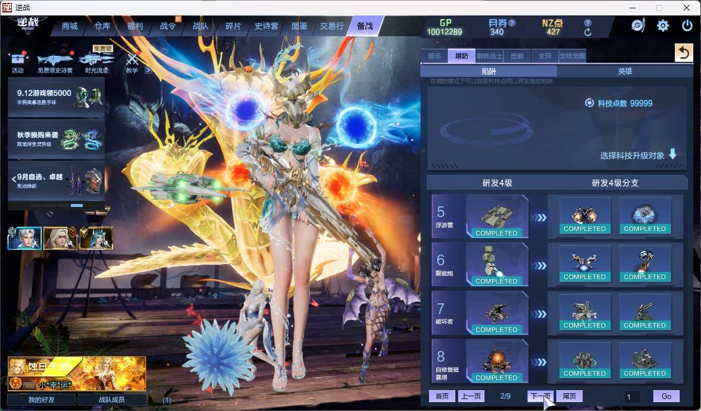701x411 pixels.
Task: Expand the activity icon row arrow
Action: tap(148, 70)
